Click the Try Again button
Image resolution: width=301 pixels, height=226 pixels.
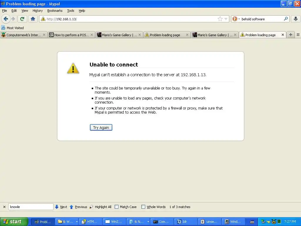101,127
